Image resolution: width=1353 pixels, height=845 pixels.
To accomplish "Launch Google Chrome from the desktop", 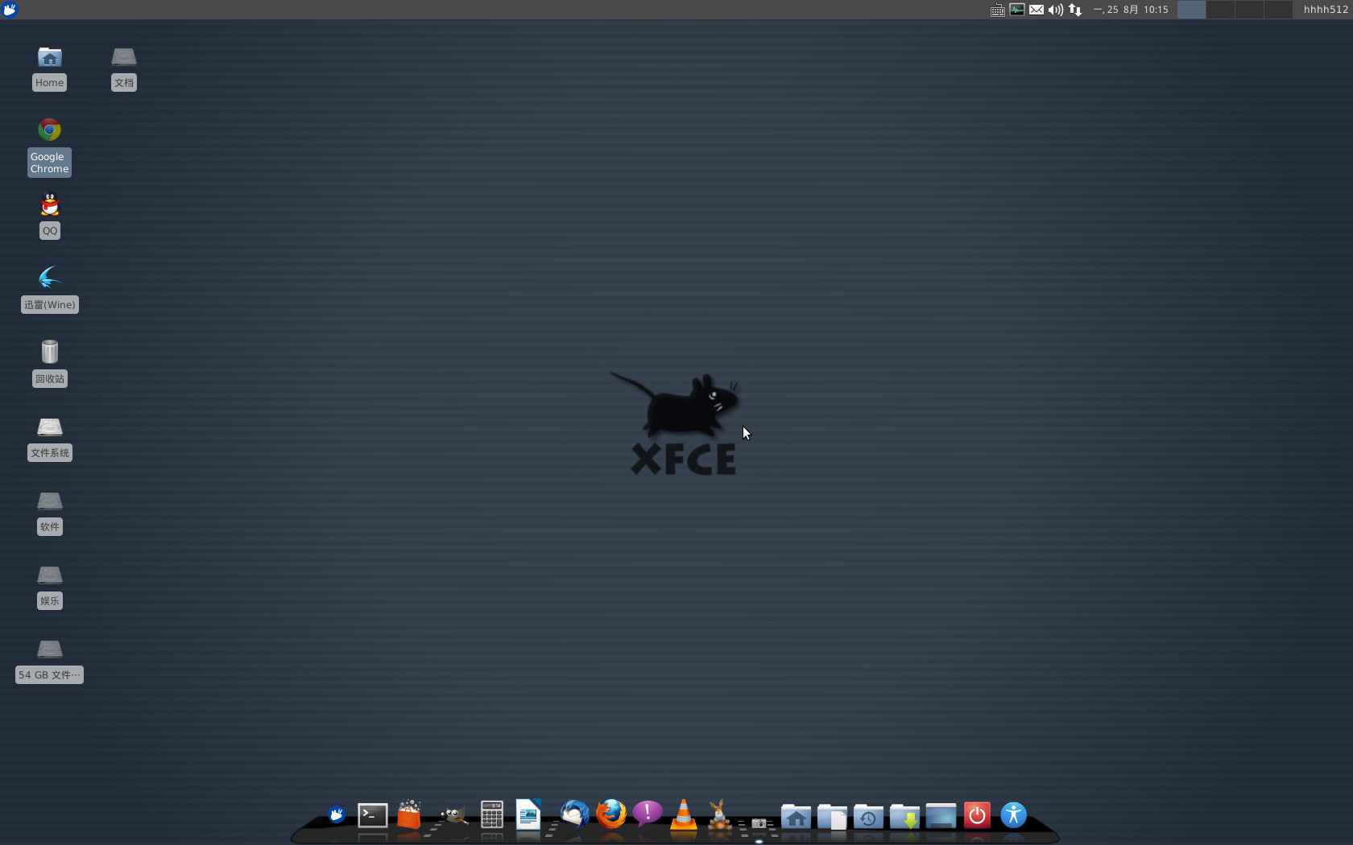I will 49,130.
